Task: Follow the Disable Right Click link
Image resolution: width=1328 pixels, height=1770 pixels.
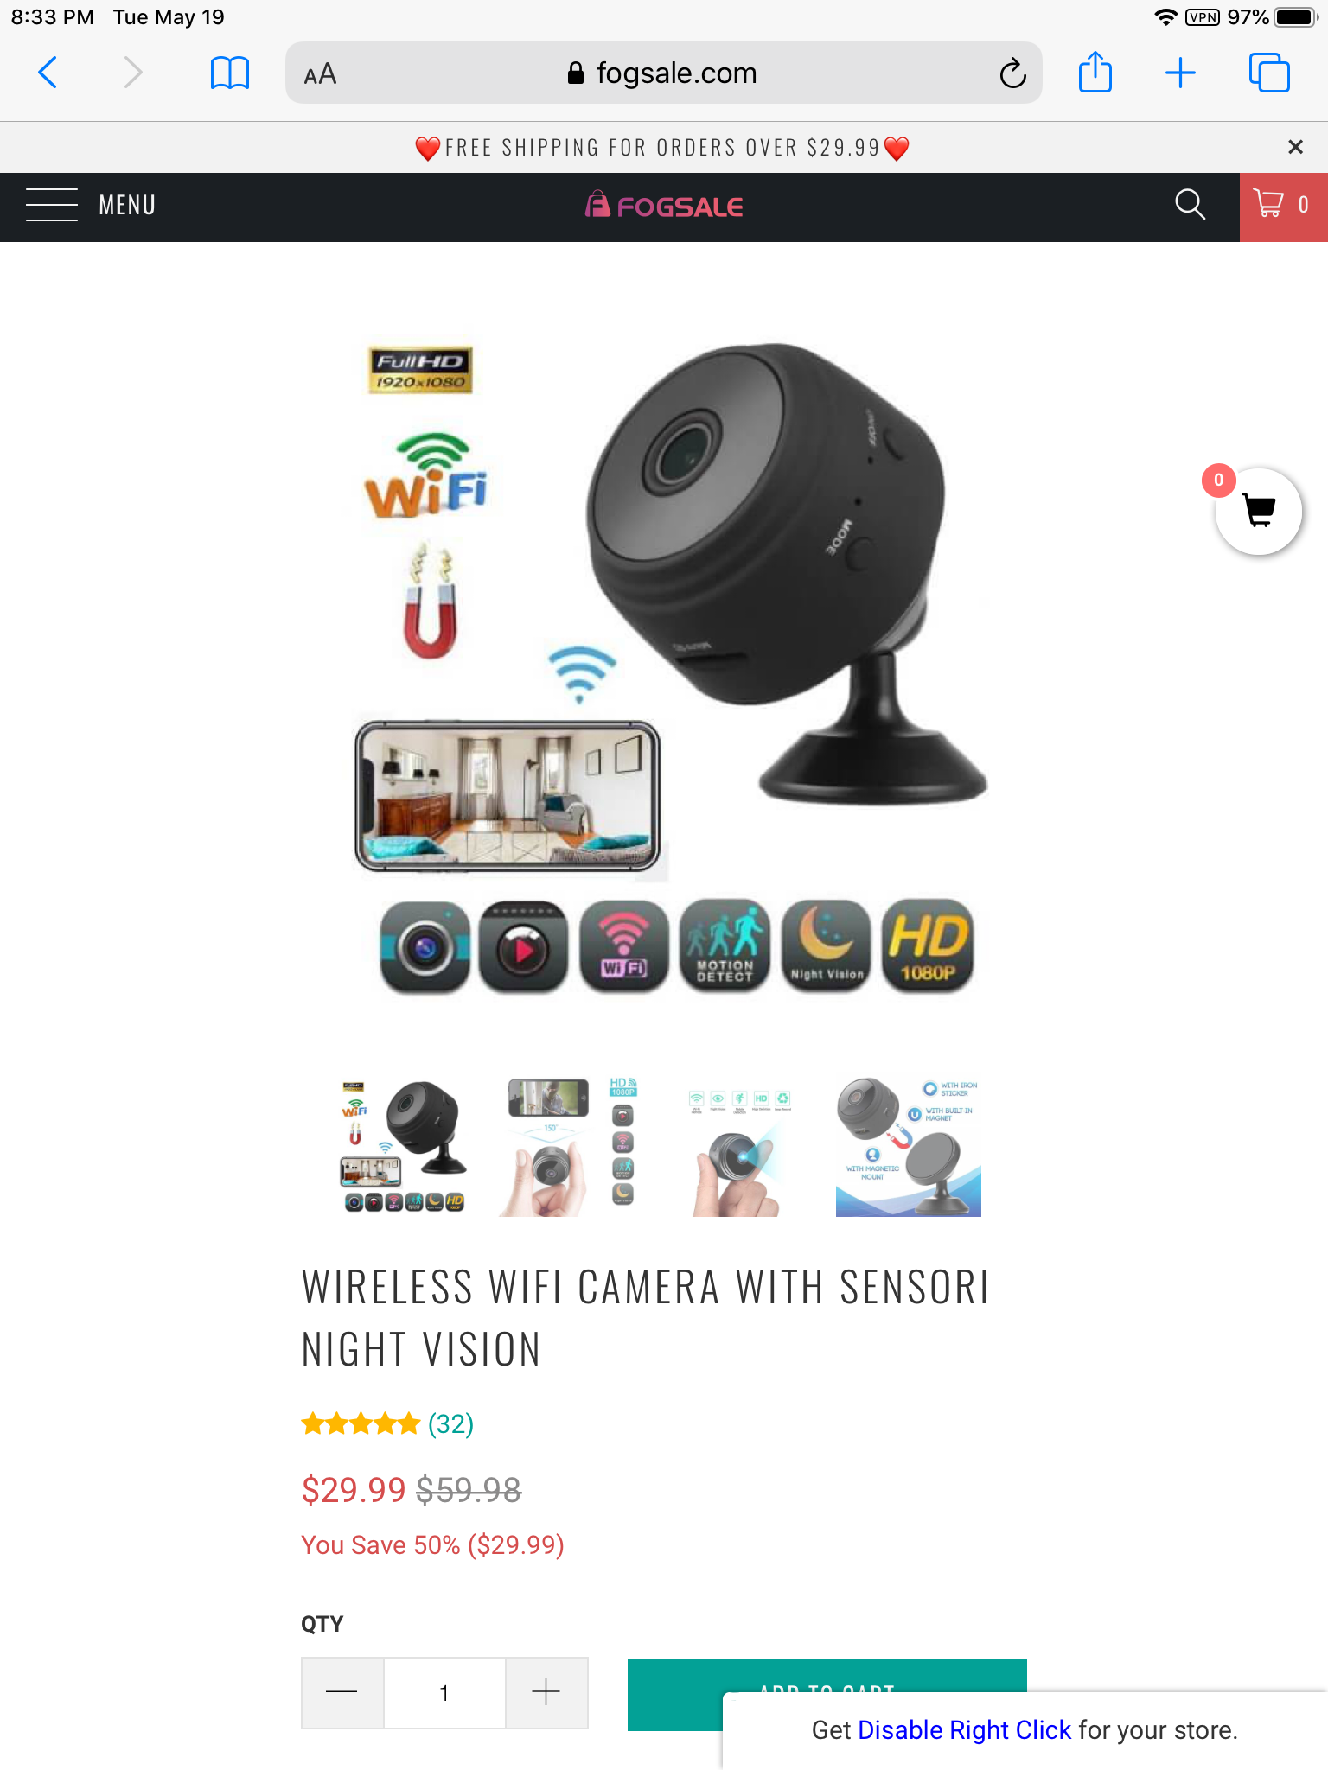Action: 964,1729
